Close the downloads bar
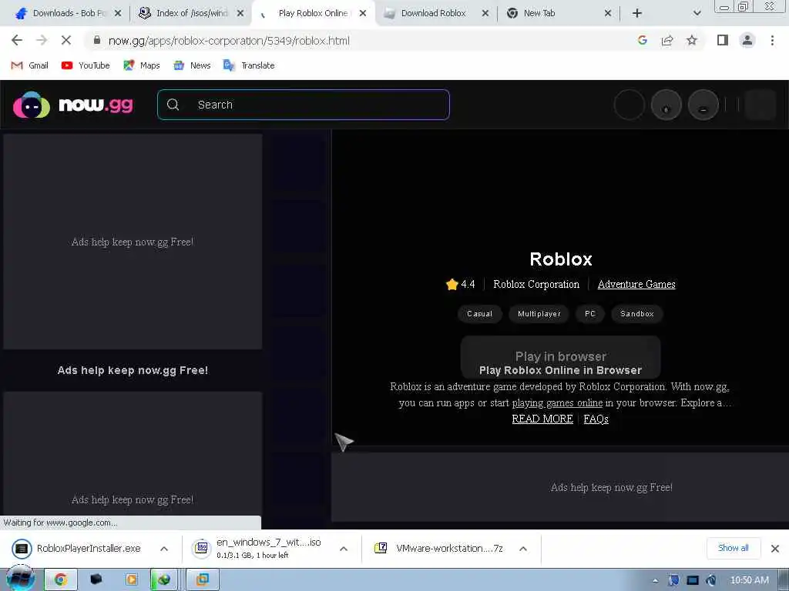The height and width of the screenshot is (591, 789). [775, 548]
